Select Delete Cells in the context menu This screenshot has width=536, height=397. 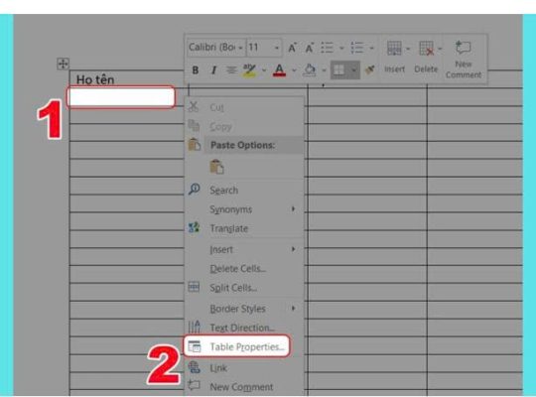point(238,269)
